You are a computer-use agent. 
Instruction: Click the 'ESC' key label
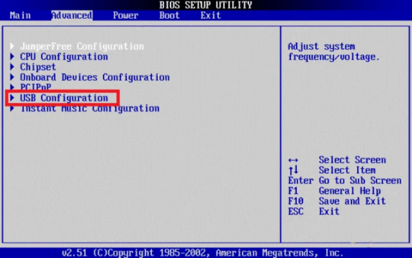pos(296,211)
